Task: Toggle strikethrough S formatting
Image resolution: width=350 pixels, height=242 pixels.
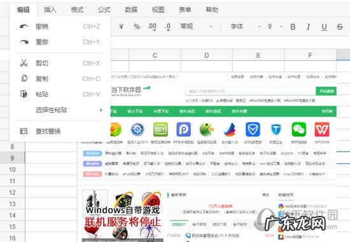Action: point(340,27)
